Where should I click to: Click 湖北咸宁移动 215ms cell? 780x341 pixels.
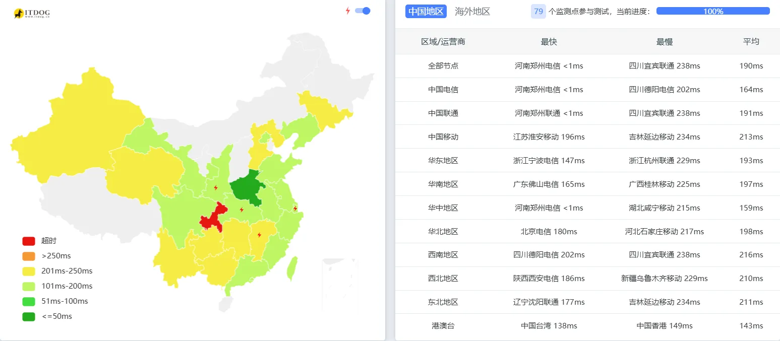(x=665, y=208)
